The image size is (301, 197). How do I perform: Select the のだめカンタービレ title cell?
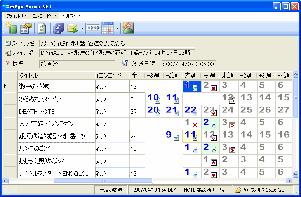coord(56,99)
